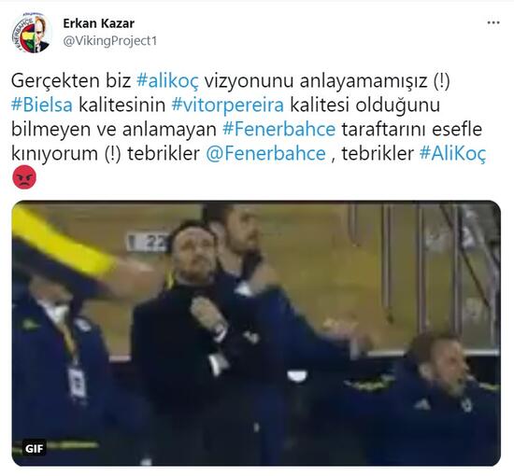Viewport: 514px width, 476px height.
Task: Click the word 'tebrikler' before @Fenerbahce
Action: point(164,153)
